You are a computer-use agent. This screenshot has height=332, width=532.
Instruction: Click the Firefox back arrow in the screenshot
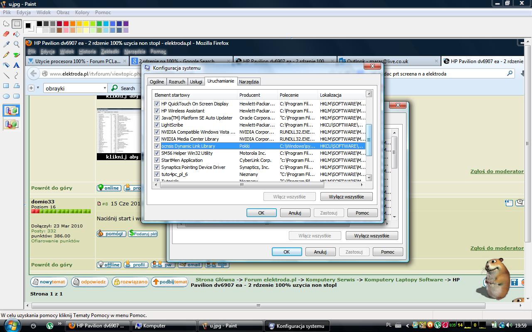[x=34, y=74]
